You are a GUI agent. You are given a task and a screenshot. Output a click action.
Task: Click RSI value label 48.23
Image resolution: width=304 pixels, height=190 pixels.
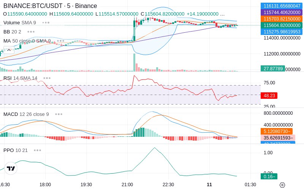click(269, 96)
